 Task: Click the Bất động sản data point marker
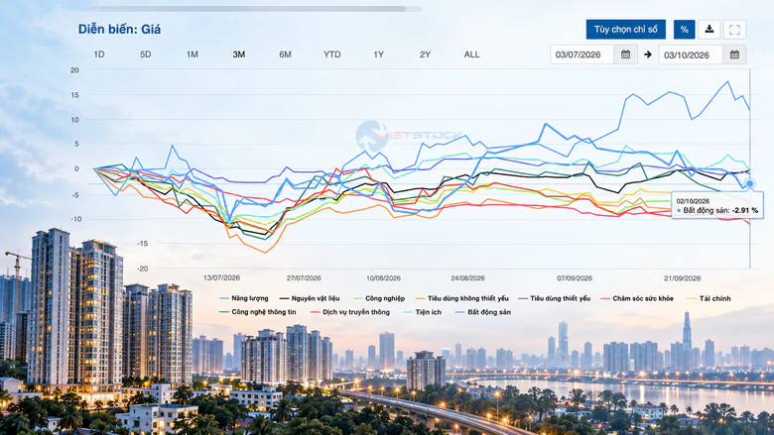pos(749,183)
